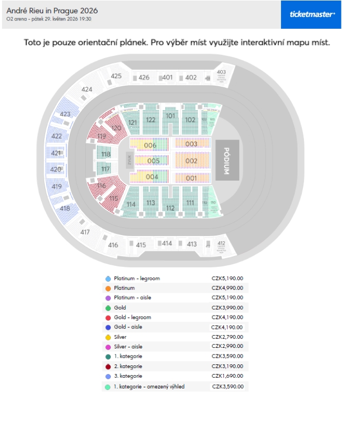Click the '1. kategorie - omezený výhled' label
The height and width of the screenshot is (430, 344).
click(149, 387)
